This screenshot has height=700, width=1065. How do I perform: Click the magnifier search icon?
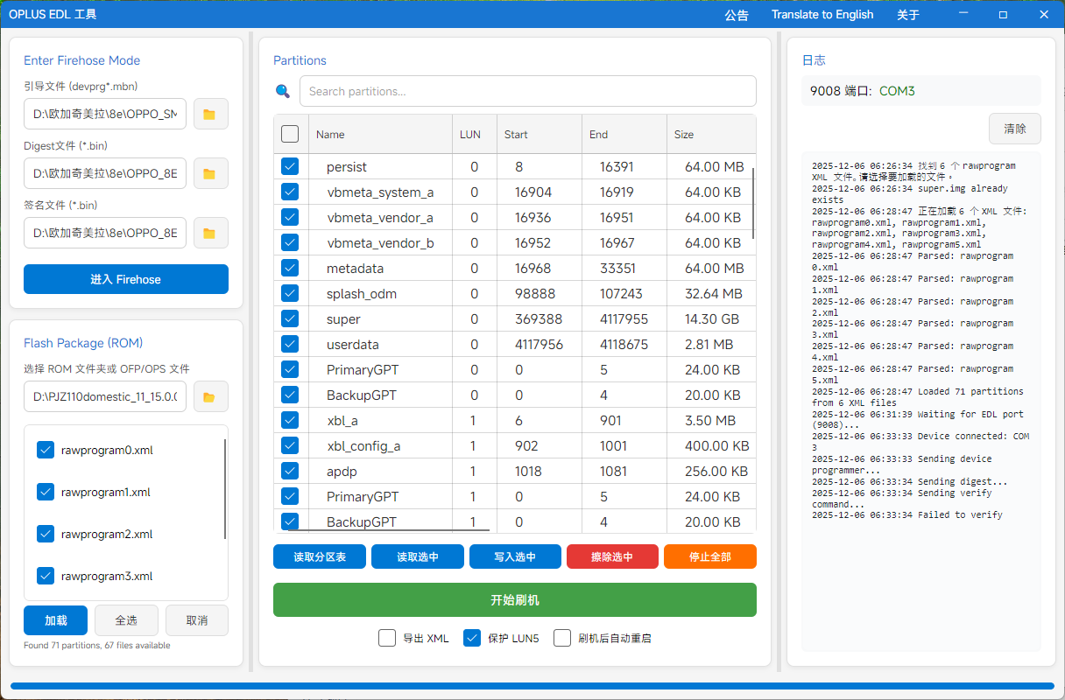tap(283, 91)
